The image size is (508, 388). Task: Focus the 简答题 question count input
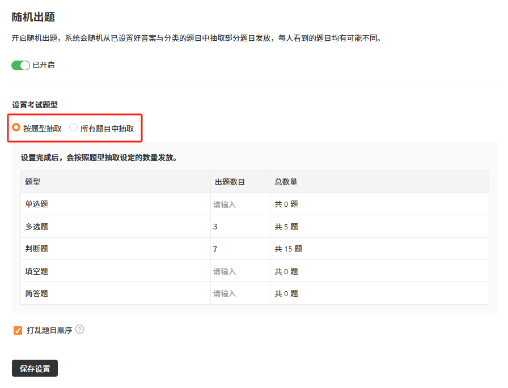(240, 293)
